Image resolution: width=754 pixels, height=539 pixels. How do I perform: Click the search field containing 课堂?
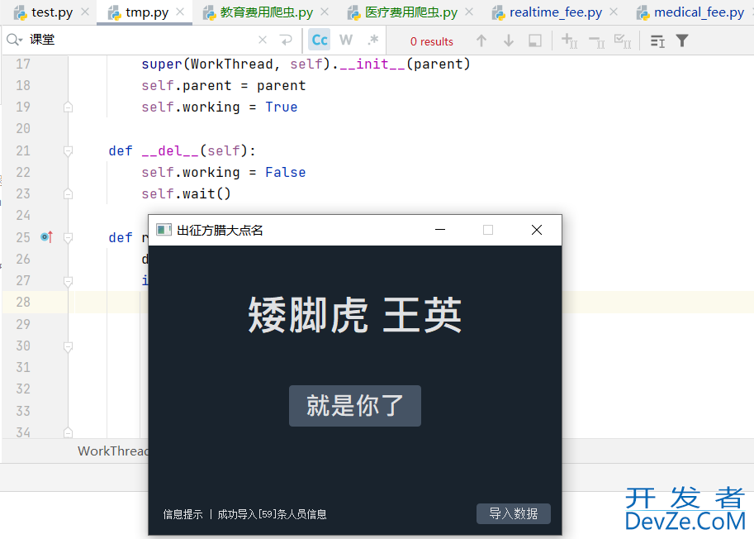tap(140, 40)
